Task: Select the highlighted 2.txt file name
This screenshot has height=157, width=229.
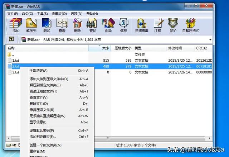Action: click(16, 66)
